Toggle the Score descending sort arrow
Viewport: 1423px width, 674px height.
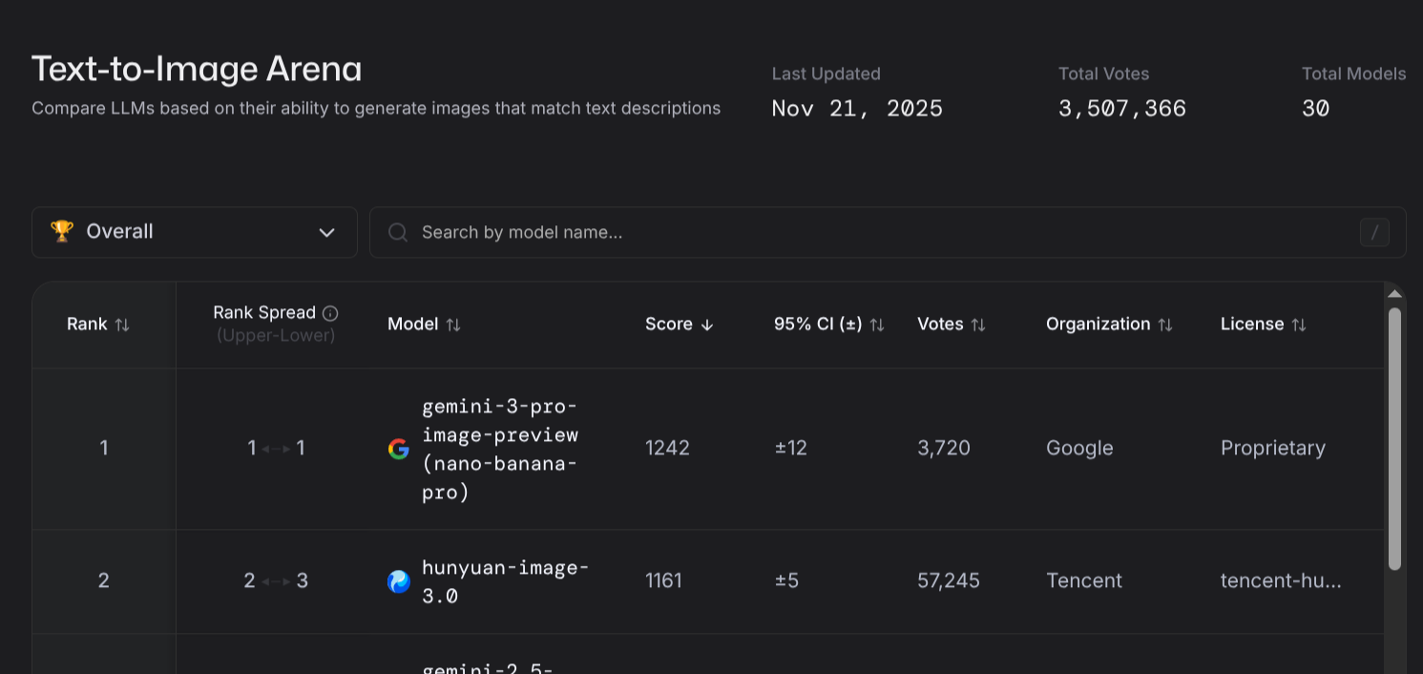707,325
